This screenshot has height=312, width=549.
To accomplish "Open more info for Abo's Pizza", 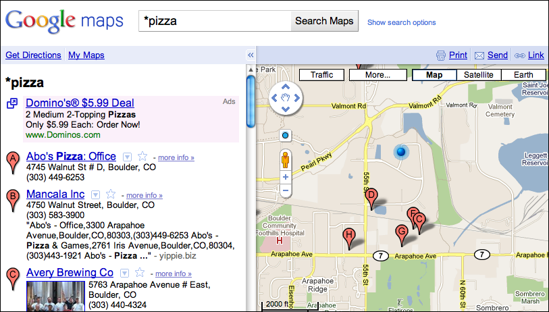I will click(x=176, y=157).
